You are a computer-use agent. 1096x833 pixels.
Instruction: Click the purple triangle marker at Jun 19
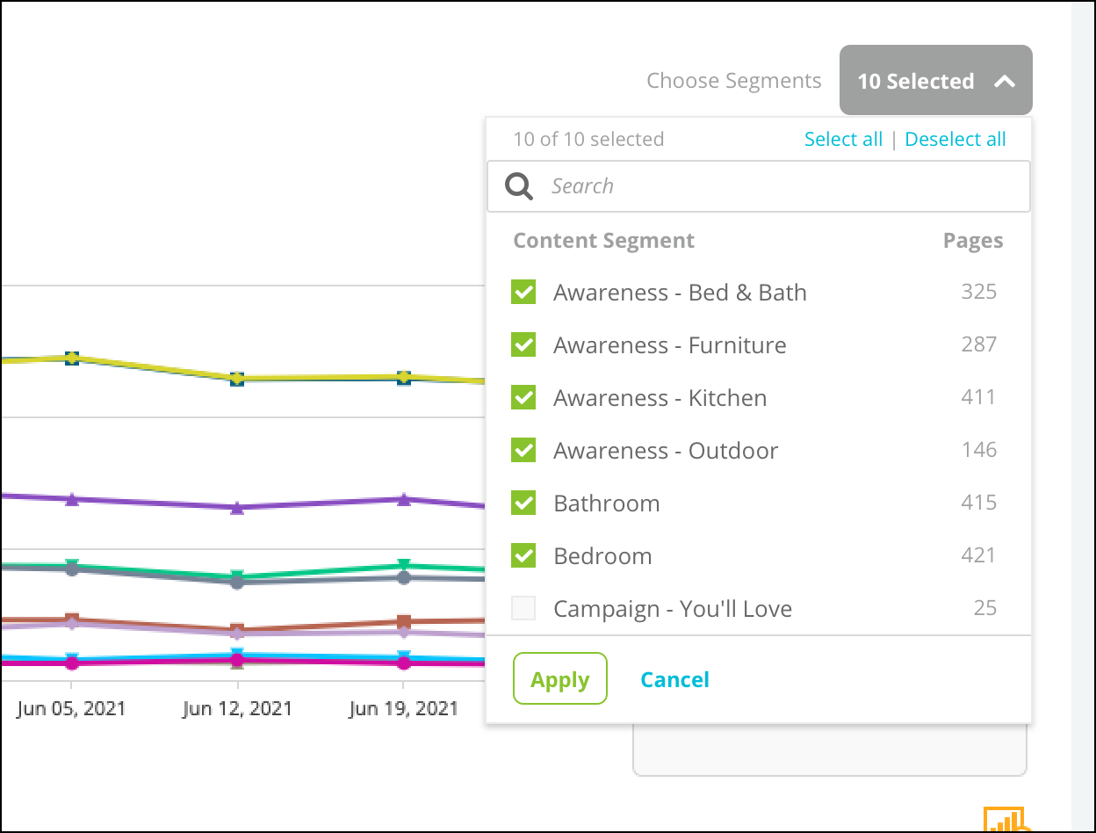coord(403,499)
